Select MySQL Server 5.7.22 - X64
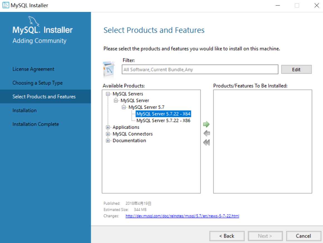Viewport: 323px width, 243px height. coord(163,114)
